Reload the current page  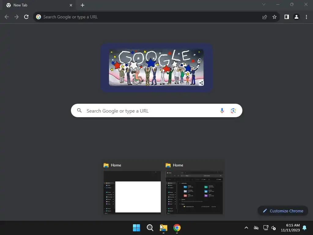26,17
